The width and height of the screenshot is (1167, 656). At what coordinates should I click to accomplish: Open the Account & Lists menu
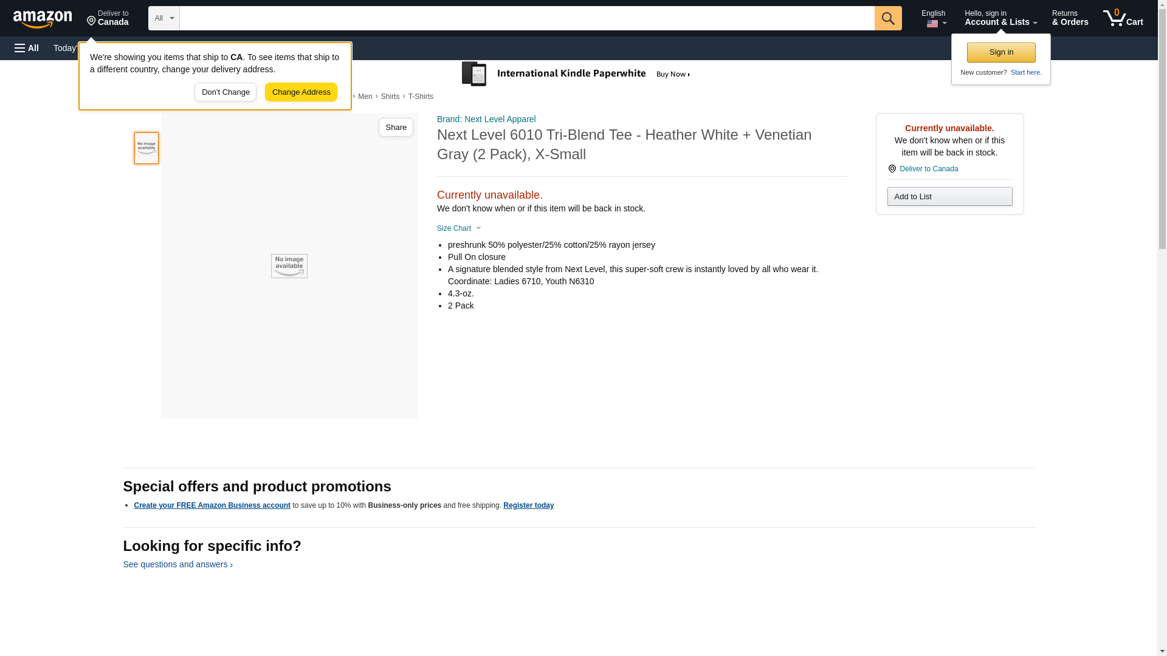coord(1000,18)
